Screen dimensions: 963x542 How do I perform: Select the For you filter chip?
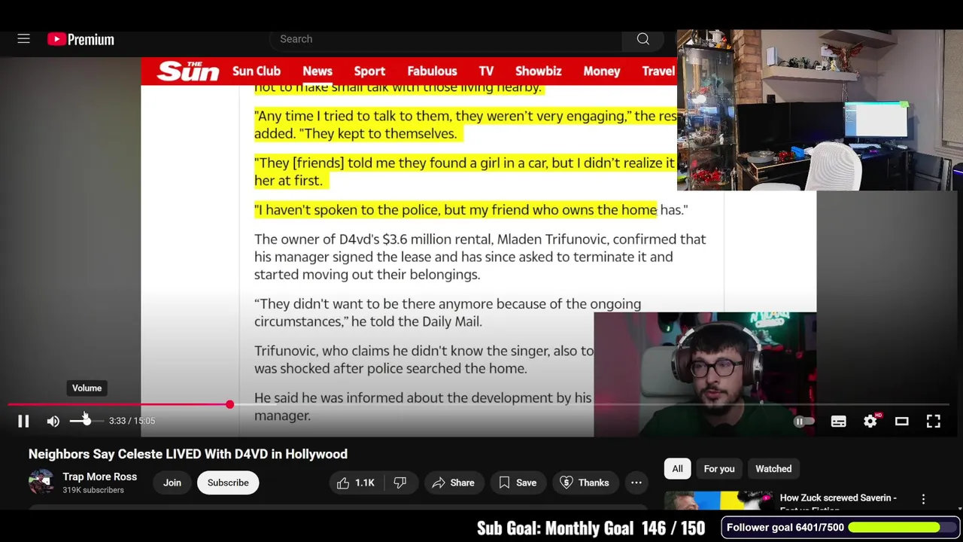pyautogui.click(x=719, y=469)
